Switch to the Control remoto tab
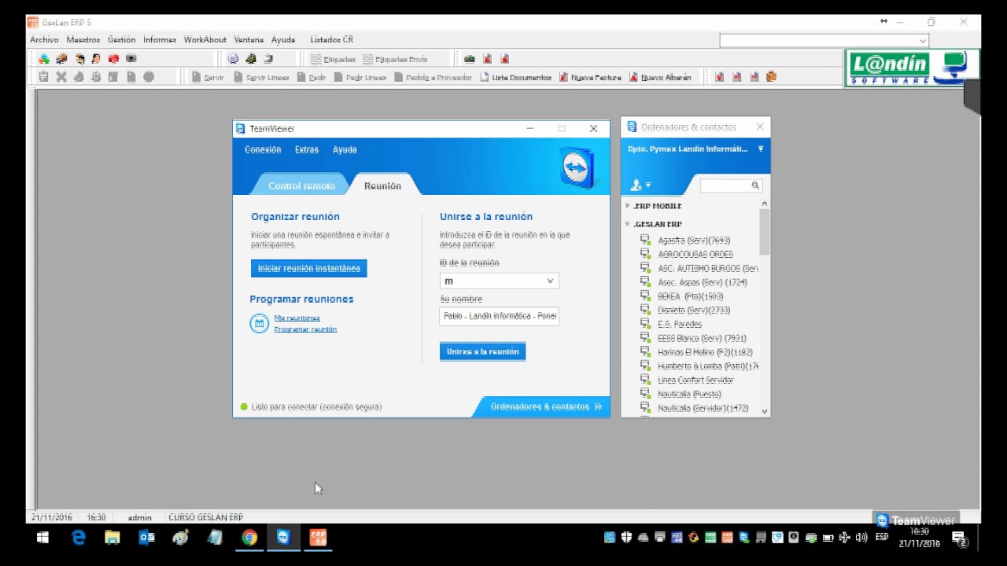1007x566 pixels. pos(301,186)
